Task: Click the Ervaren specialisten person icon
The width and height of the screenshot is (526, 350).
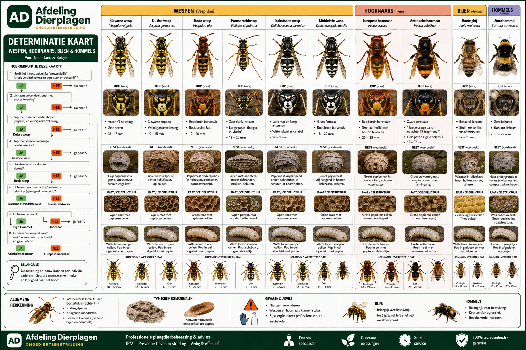Action: click(289, 340)
